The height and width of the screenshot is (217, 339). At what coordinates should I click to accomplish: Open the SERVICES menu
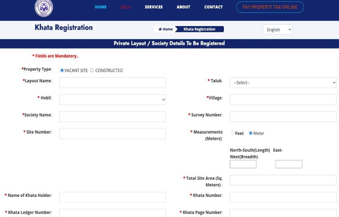point(153,7)
